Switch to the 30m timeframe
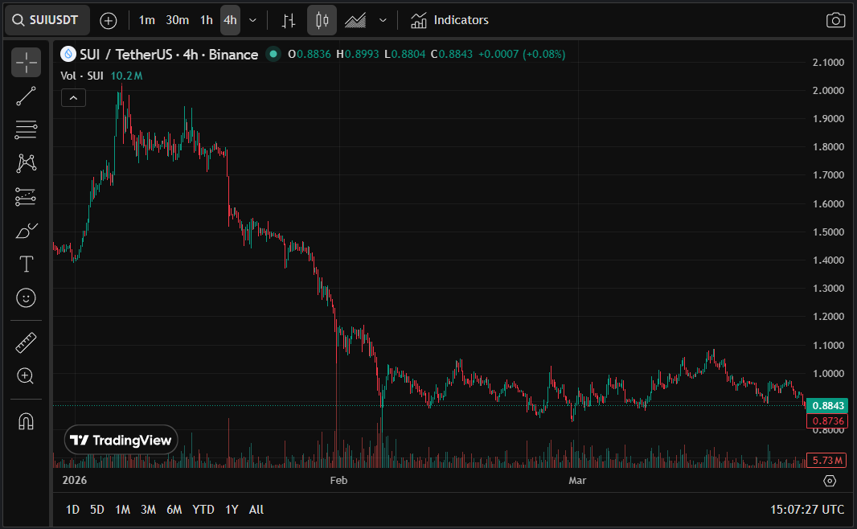 pos(177,20)
